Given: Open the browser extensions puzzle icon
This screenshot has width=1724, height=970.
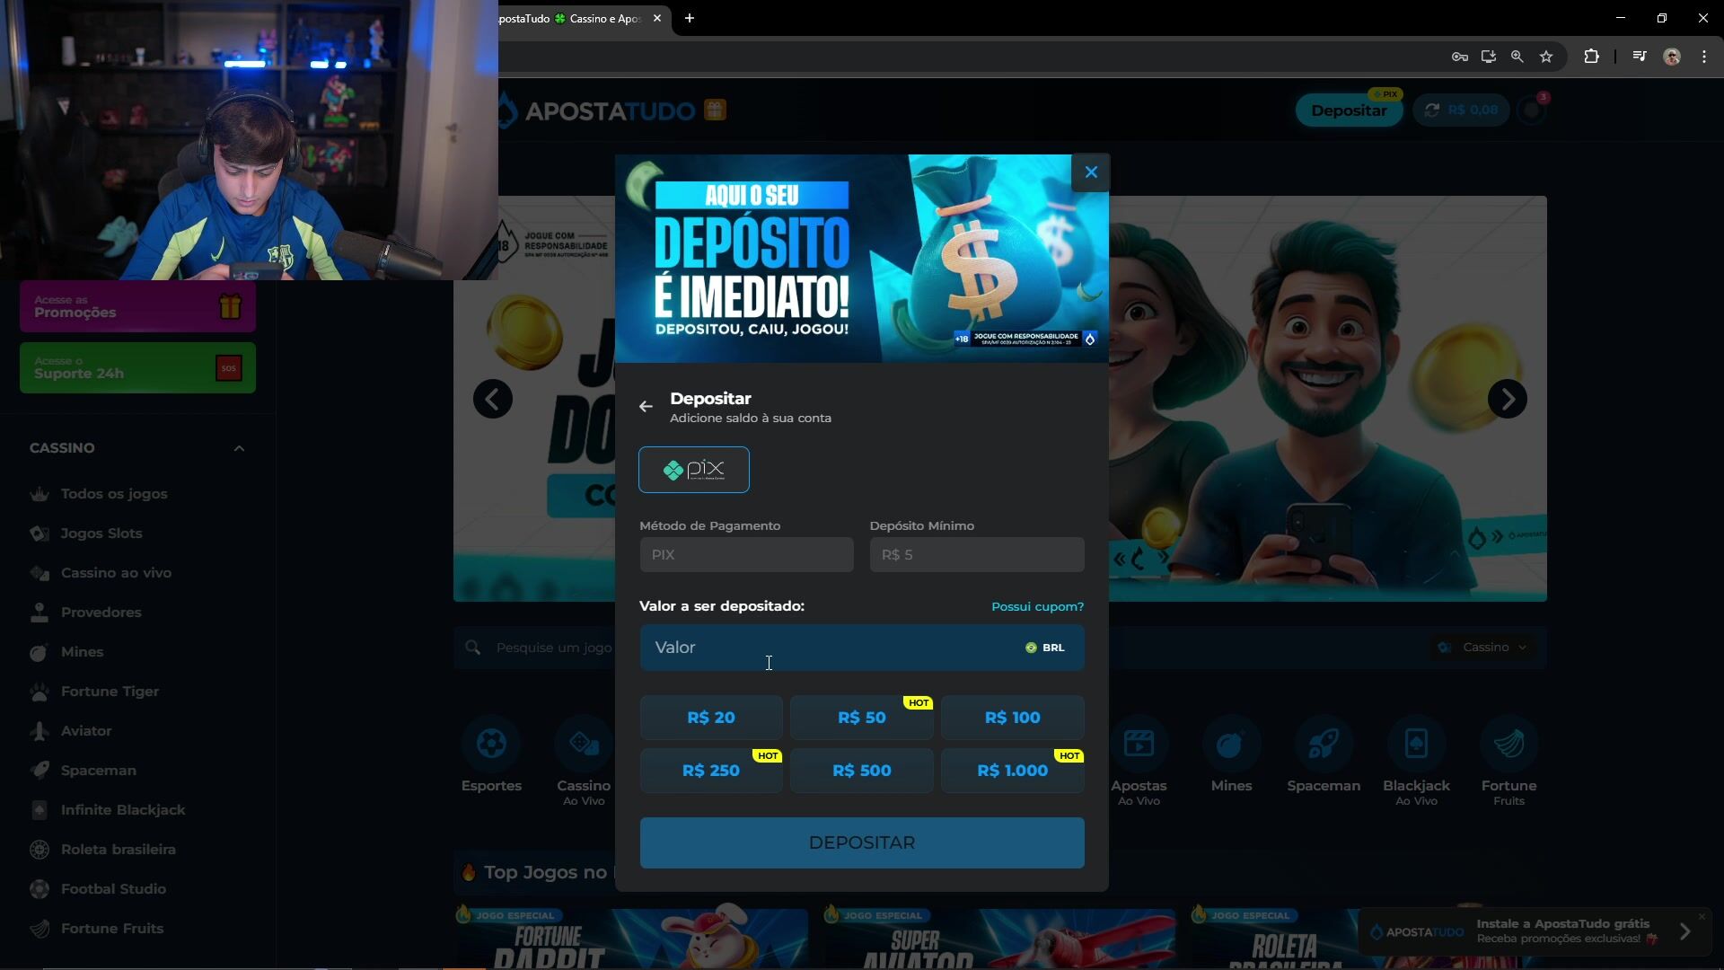Looking at the screenshot, I should [x=1591, y=57].
